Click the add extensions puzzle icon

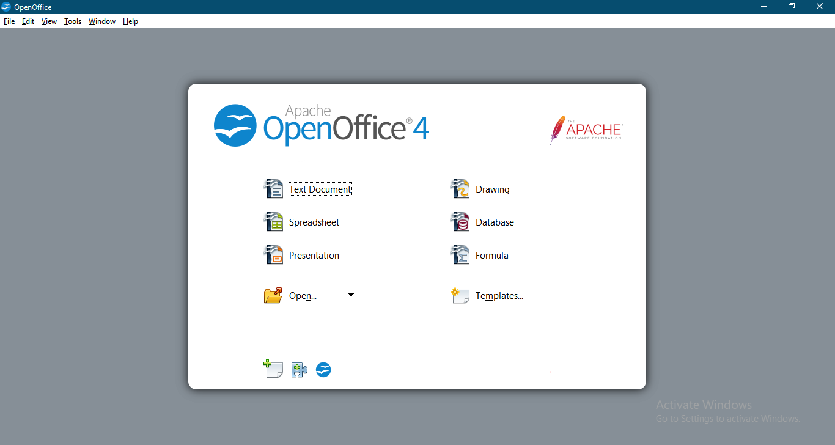click(x=299, y=369)
